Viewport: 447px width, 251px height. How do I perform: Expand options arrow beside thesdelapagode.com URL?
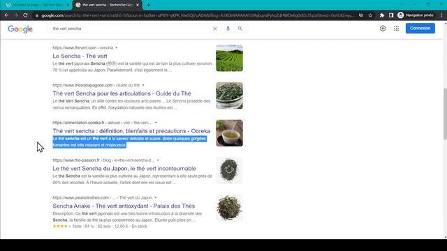pyautogui.click(x=143, y=85)
